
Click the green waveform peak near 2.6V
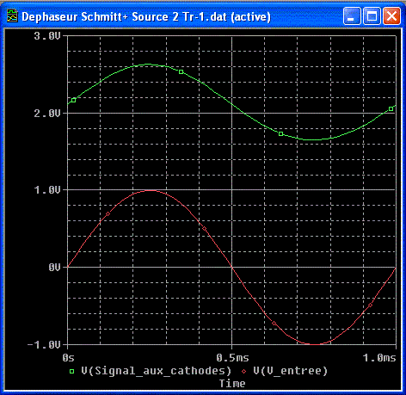tap(148, 65)
